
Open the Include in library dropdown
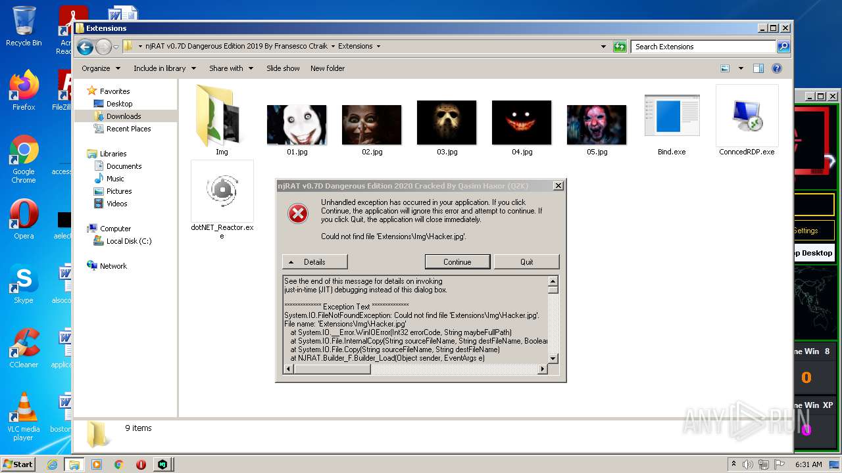point(164,68)
